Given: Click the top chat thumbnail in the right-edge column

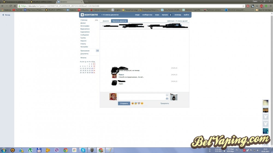Looking at the screenshot, I should [x=266, y=103].
